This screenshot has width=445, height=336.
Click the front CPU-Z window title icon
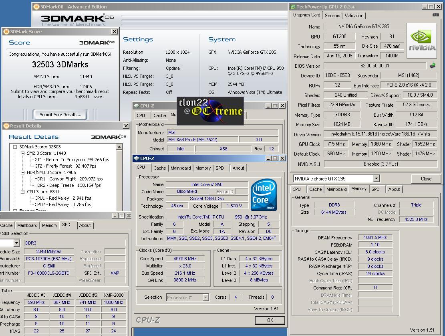pyautogui.click(x=136, y=158)
